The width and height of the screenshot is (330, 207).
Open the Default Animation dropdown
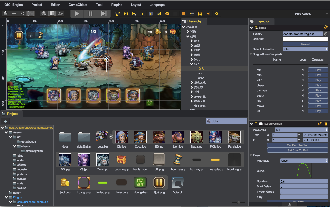click(x=306, y=49)
